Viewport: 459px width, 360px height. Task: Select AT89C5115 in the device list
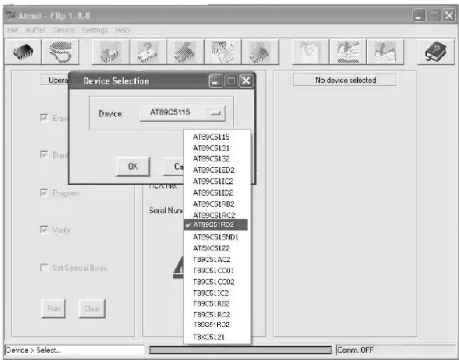[217, 137]
